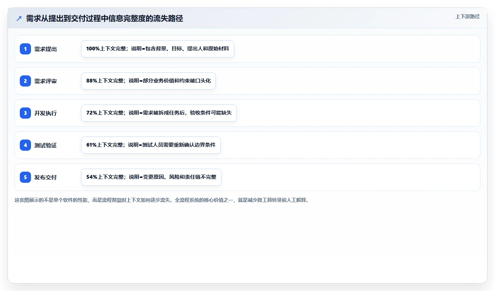Viewport: 495px width, 291px height.
Task: Select the step 1 number badge
Action: click(25, 49)
